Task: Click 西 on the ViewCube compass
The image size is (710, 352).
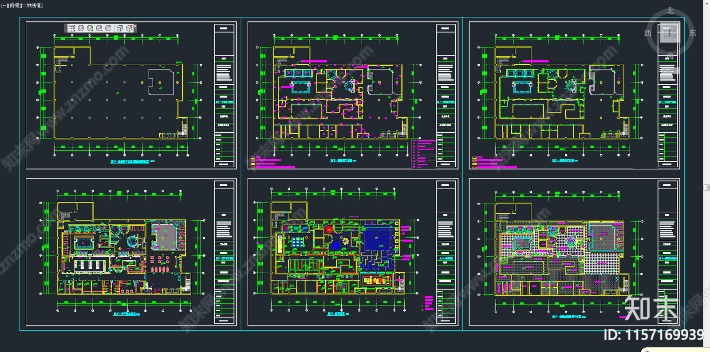Action: [x=648, y=33]
